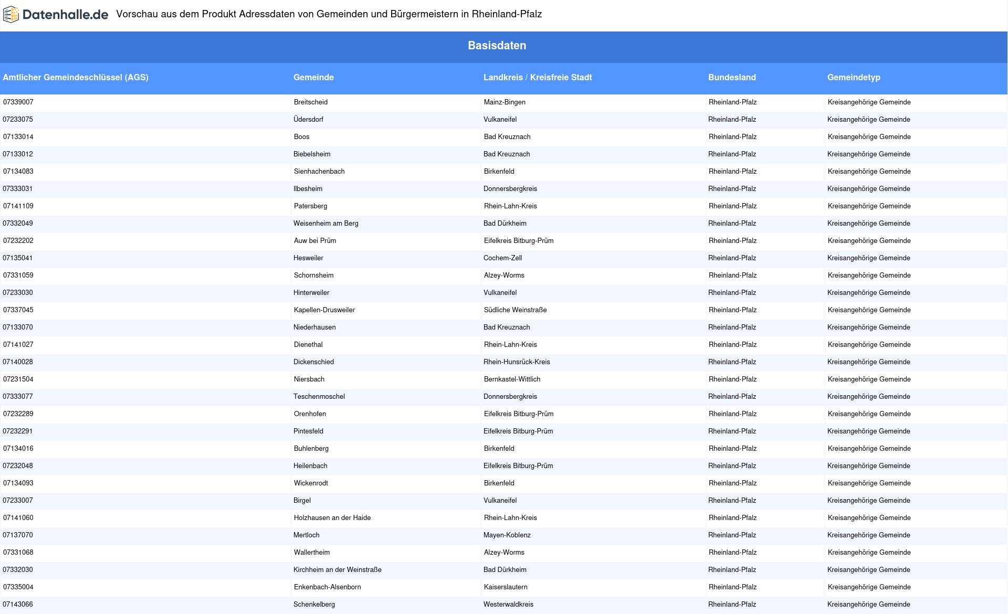
Task: Click the Rhein-Hunsrück-Kreis cell
Action: pos(593,362)
